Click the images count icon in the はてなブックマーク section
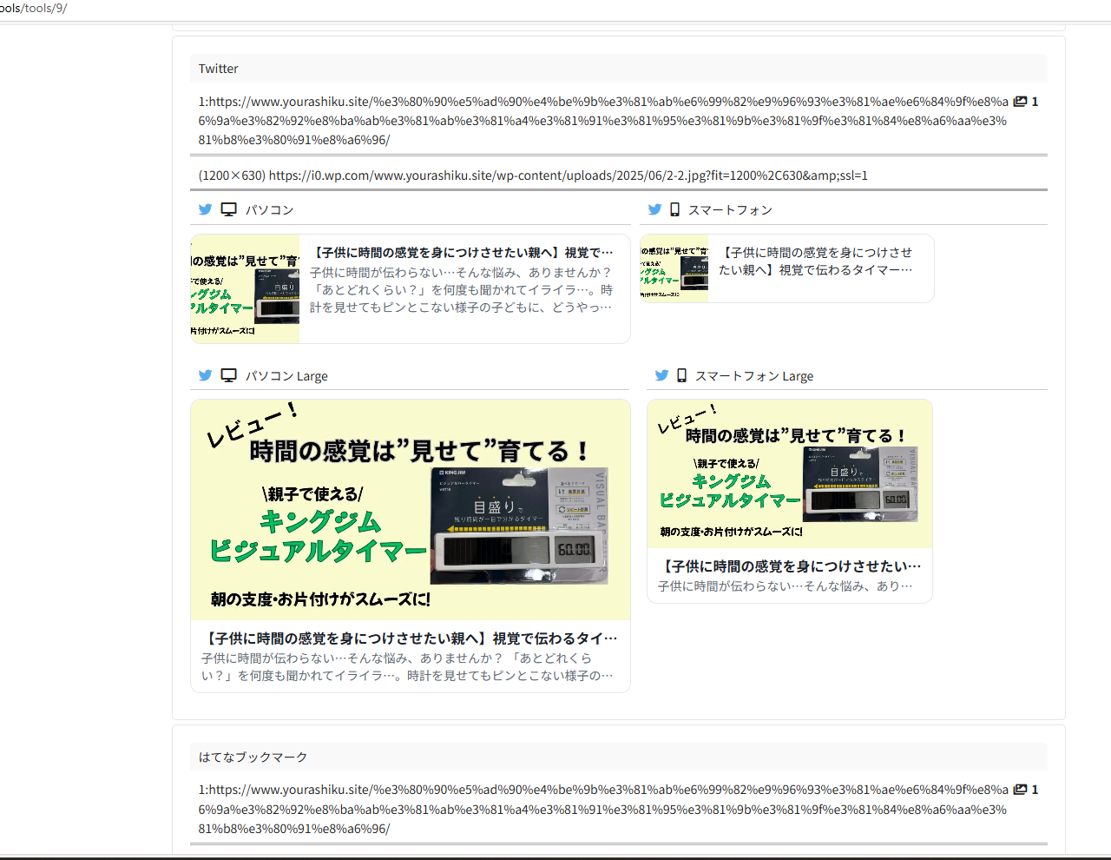Viewport: 1111px width, 860px height. point(1020,790)
